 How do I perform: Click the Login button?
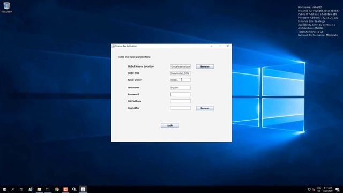click(x=170, y=125)
